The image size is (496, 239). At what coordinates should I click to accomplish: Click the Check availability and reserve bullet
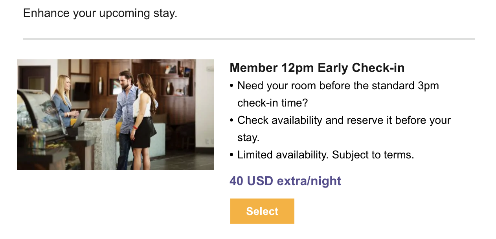point(344,120)
